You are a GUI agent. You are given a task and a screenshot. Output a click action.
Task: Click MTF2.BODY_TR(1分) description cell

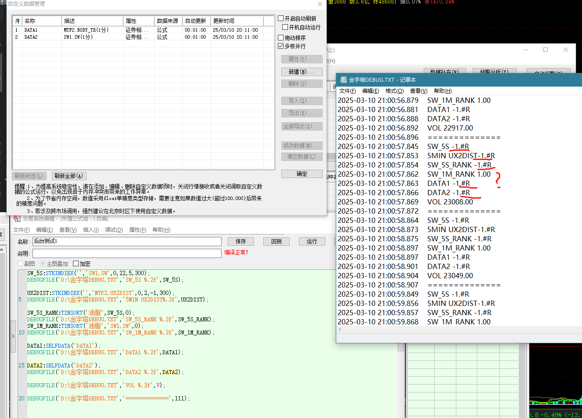point(86,30)
